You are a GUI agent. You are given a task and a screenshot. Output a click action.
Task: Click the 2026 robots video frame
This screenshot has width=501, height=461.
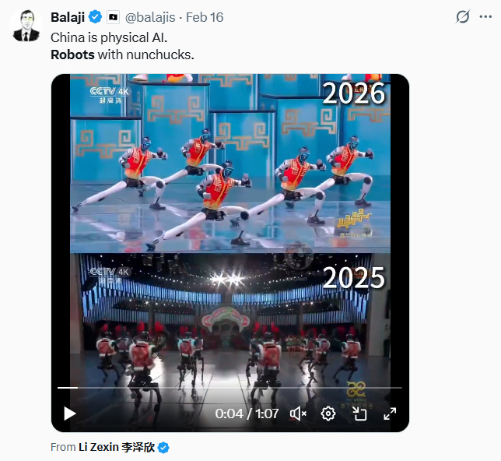(230, 164)
